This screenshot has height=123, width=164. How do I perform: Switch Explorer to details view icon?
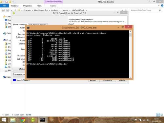tap(158, 114)
